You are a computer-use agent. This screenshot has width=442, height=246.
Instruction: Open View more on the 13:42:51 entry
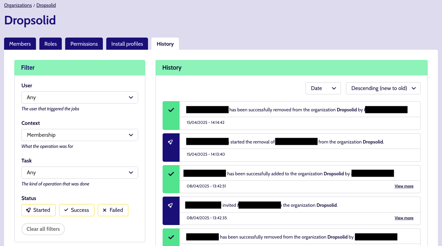pyautogui.click(x=404, y=186)
